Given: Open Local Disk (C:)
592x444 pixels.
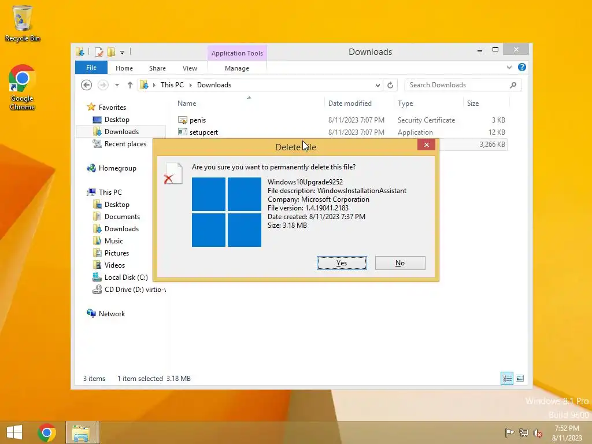Looking at the screenshot, I should click(126, 277).
